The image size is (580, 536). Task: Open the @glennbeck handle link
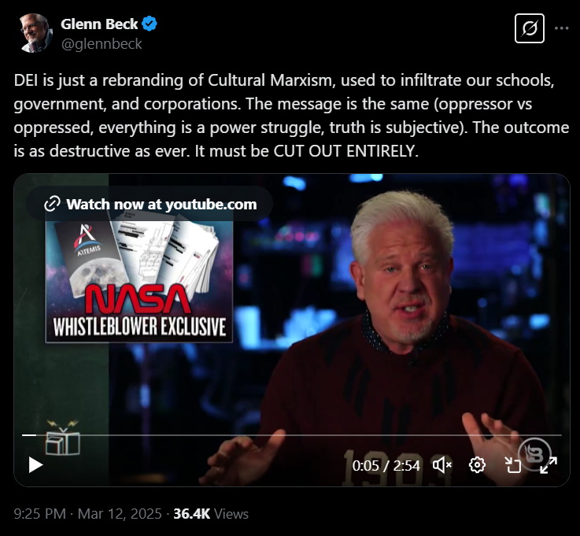point(102,44)
